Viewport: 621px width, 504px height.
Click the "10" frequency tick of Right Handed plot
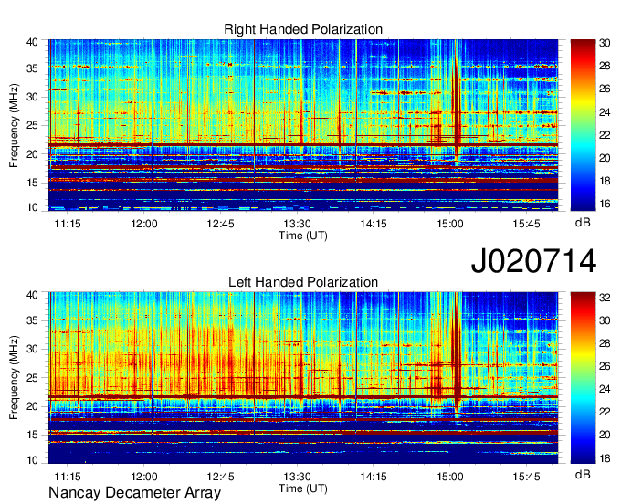pyautogui.click(x=32, y=207)
